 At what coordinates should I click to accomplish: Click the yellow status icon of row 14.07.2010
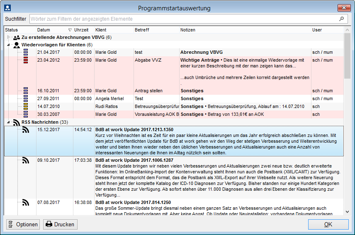click(x=26, y=106)
